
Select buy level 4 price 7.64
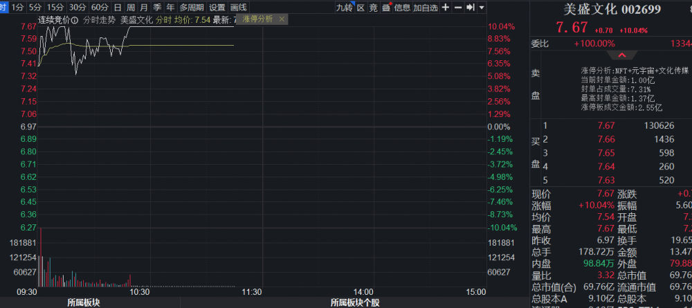click(606, 166)
